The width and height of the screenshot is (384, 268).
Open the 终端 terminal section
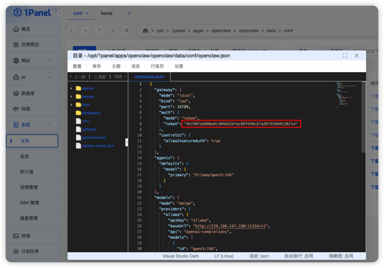tap(32, 236)
